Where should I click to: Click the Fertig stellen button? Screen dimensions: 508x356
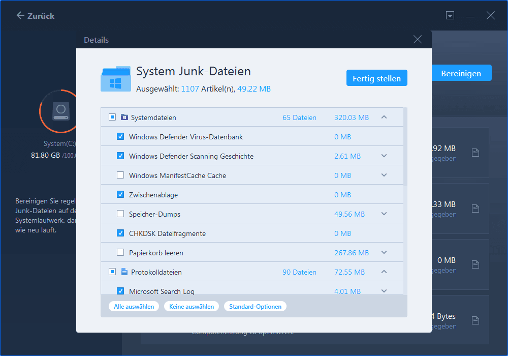pyautogui.click(x=376, y=78)
